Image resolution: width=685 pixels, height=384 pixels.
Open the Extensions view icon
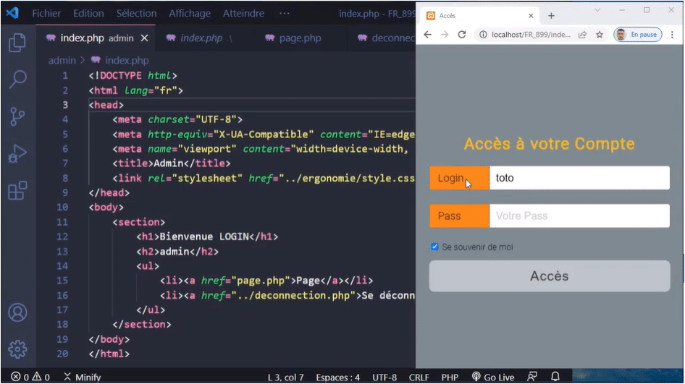pos(17,191)
